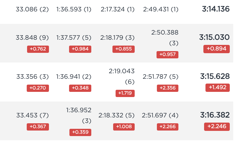
Task: Select the +0.984 red badge
Action: point(80,49)
